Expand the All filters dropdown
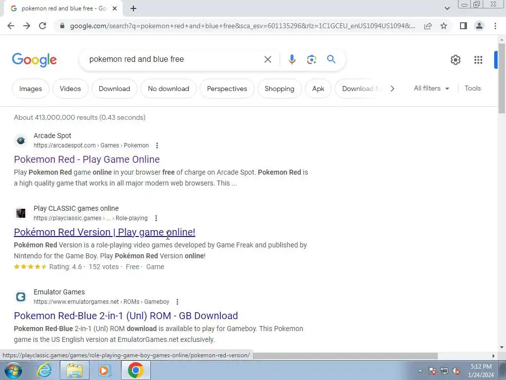The height and width of the screenshot is (380, 506). 431,88
